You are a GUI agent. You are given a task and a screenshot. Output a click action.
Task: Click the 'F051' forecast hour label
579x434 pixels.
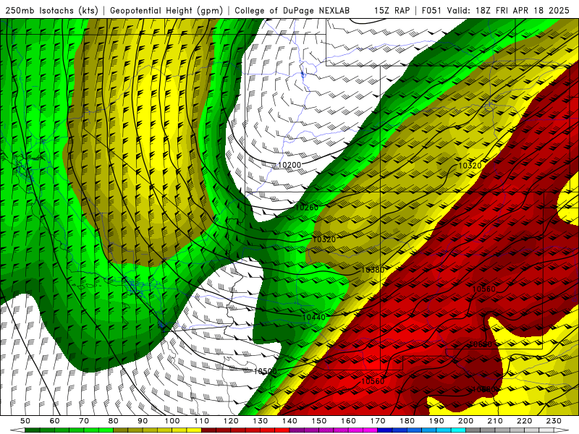431,11
